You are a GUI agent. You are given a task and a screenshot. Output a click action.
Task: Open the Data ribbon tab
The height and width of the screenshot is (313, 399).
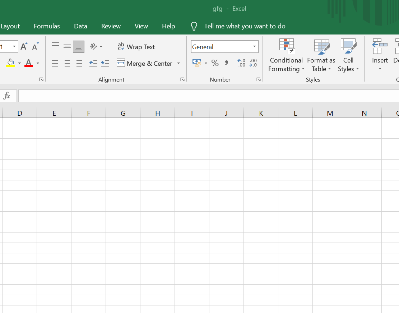[x=80, y=26]
